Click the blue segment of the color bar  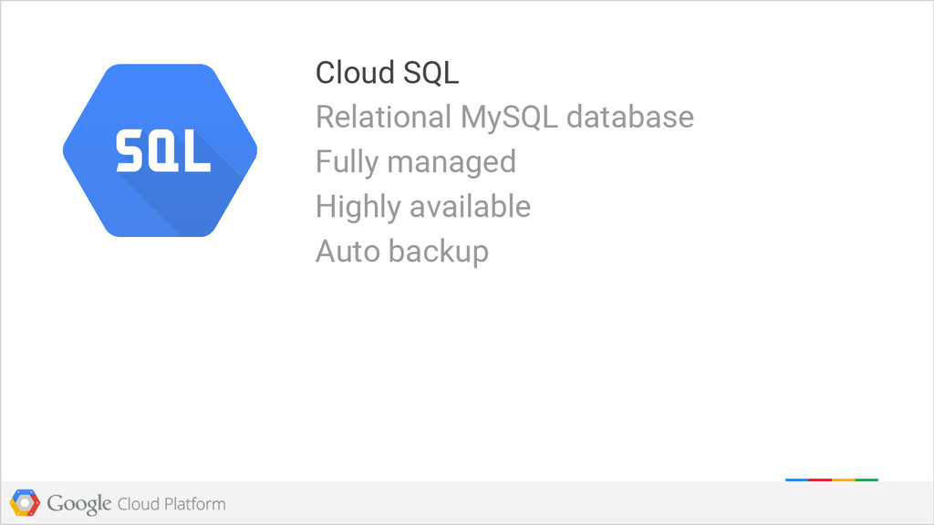click(x=796, y=479)
